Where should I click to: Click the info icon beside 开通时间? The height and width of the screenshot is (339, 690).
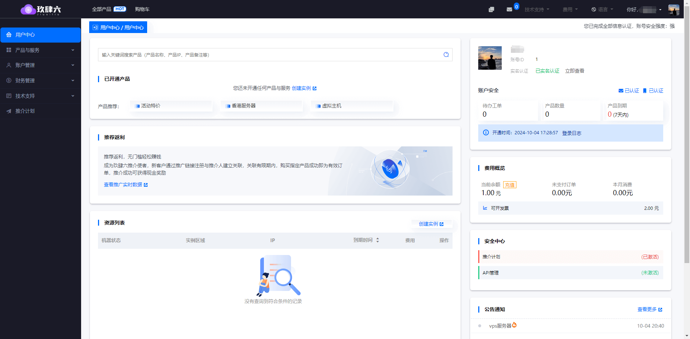click(x=486, y=132)
